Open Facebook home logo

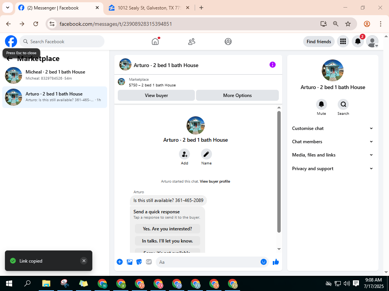[x=11, y=41]
